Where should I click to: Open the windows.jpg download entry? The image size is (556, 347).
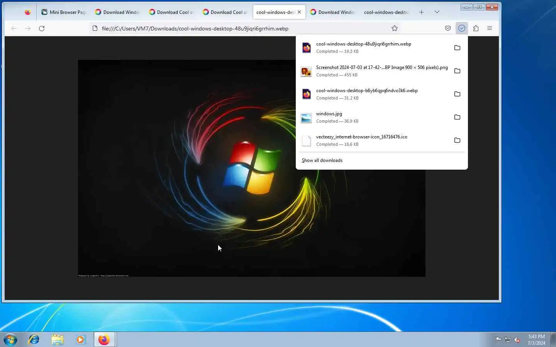coord(374,117)
